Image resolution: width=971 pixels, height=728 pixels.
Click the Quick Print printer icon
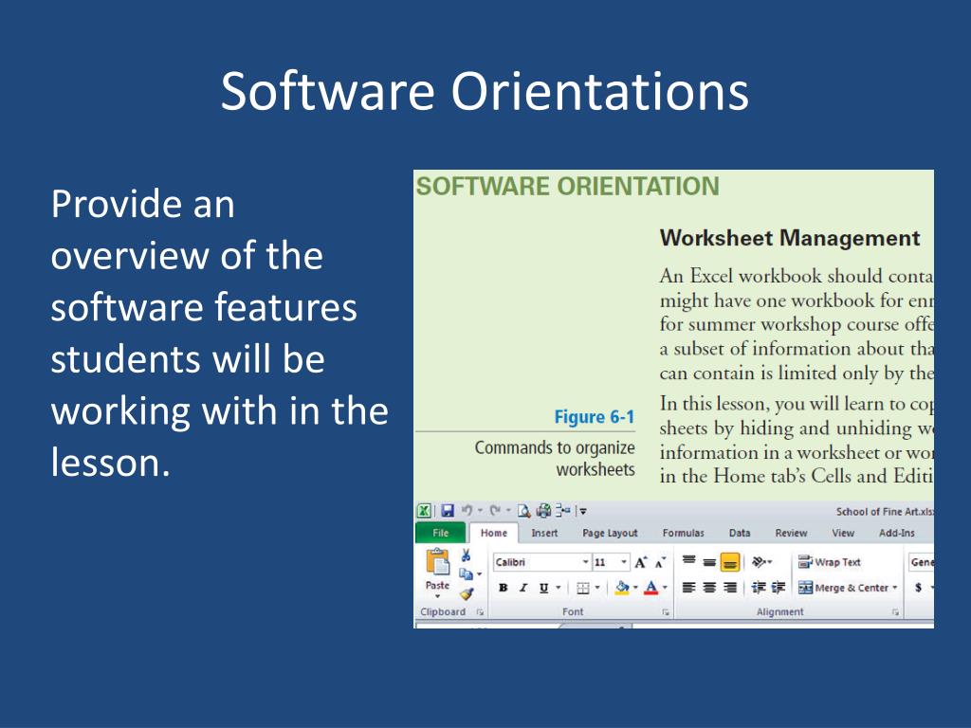(543, 511)
